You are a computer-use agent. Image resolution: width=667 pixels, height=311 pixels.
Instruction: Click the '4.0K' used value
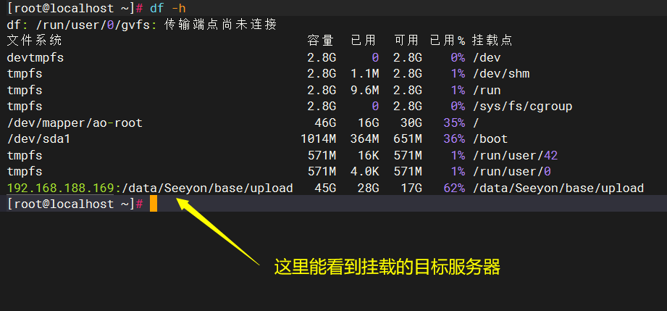(x=365, y=172)
